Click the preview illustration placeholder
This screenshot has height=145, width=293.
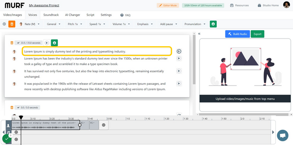click(x=245, y=67)
